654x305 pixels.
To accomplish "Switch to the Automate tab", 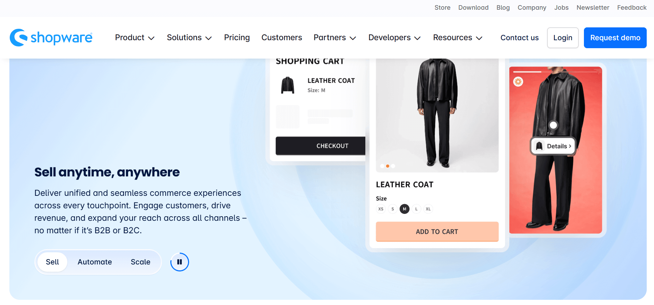I will tap(94, 262).
